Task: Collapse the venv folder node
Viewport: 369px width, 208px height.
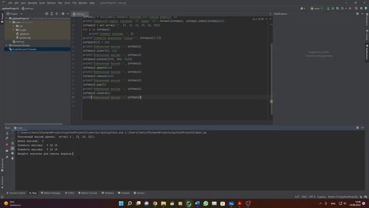Action: (x=10, y=22)
